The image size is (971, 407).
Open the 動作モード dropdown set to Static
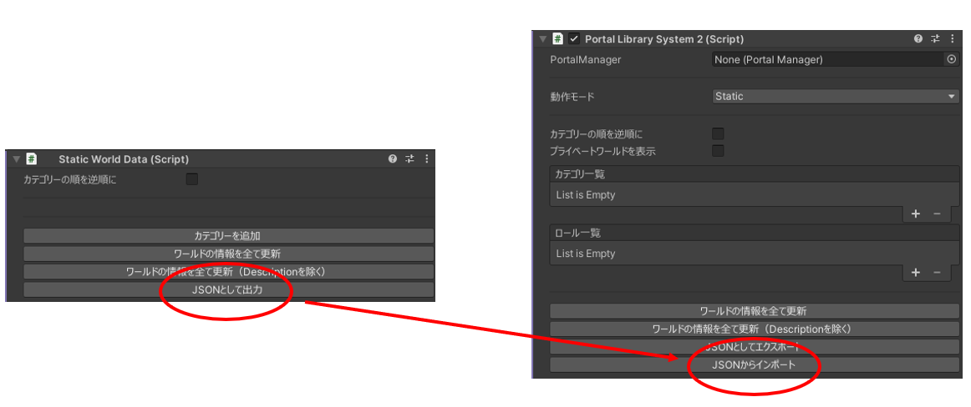point(836,97)
